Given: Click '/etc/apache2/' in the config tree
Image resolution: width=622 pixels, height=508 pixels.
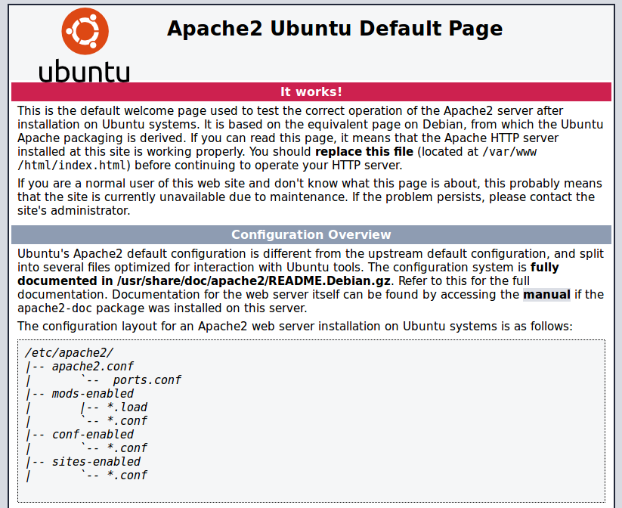Looking at the screenshot, I should (69, 353).
